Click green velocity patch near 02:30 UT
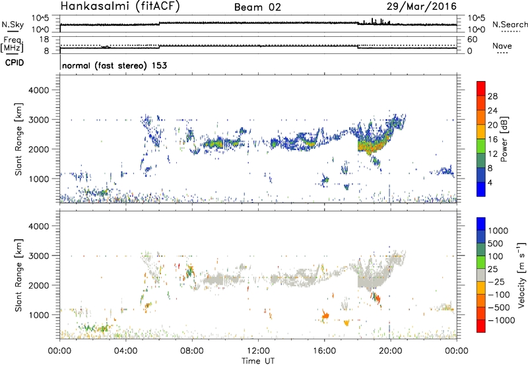 click(103, 328)
